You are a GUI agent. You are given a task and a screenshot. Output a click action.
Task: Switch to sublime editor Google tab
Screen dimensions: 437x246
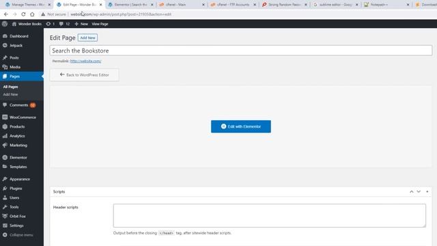[335, 5]
